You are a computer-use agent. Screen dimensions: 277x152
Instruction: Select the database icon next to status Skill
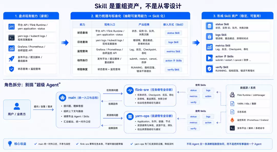pos(209,26)
